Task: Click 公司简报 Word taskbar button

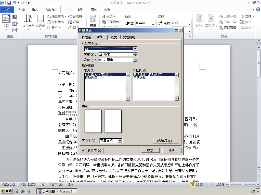Action: pyautogui.click(x=57, y=191)
